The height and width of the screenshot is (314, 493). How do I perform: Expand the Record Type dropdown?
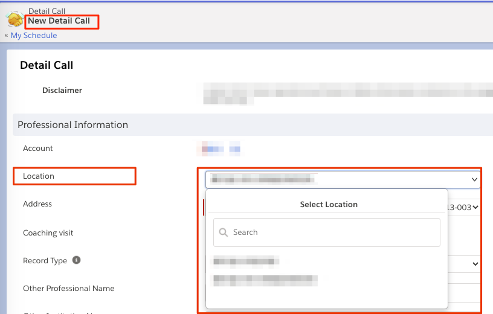click(x=475, y=264)
